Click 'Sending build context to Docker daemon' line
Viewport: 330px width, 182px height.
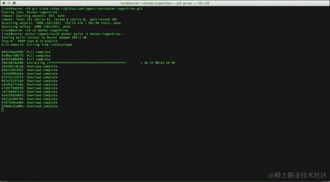(x=44, y=37)
